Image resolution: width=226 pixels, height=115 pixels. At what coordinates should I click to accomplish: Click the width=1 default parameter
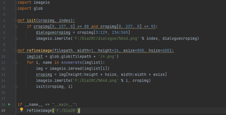tap(85, 51)
